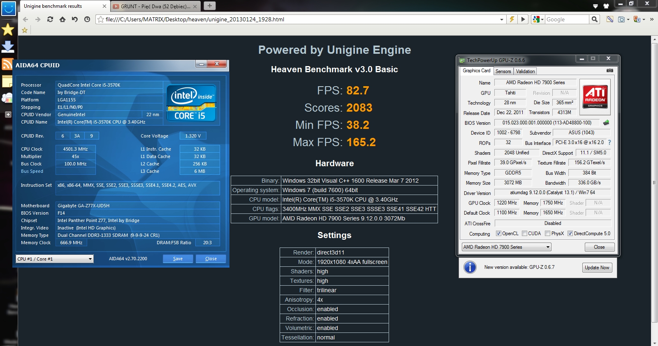This screenshot has height=346, width=658.
Task: Expand the snapshot camera dropdown arrow
Action: (x=628, y=19)
